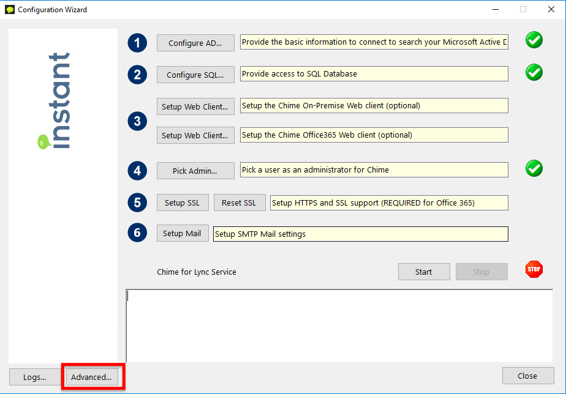The width and height of the screenshot is (566, 394).
Task: Click the step 4 number icon
Action: click(x=137, y=171)
